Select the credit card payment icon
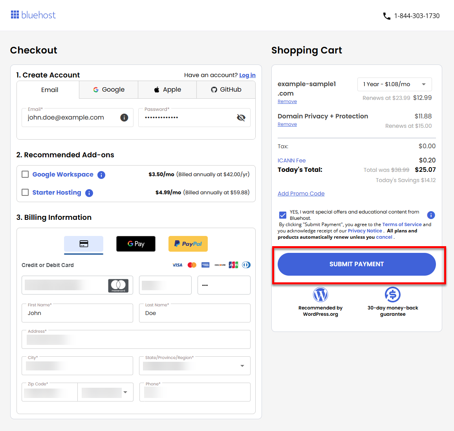The width and height of the screenshot is (454, 431). [84, 244]
